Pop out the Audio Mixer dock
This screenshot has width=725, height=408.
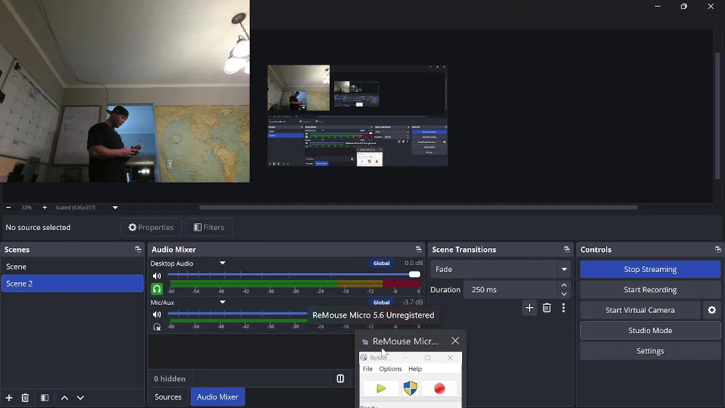[x=419, y=249]
